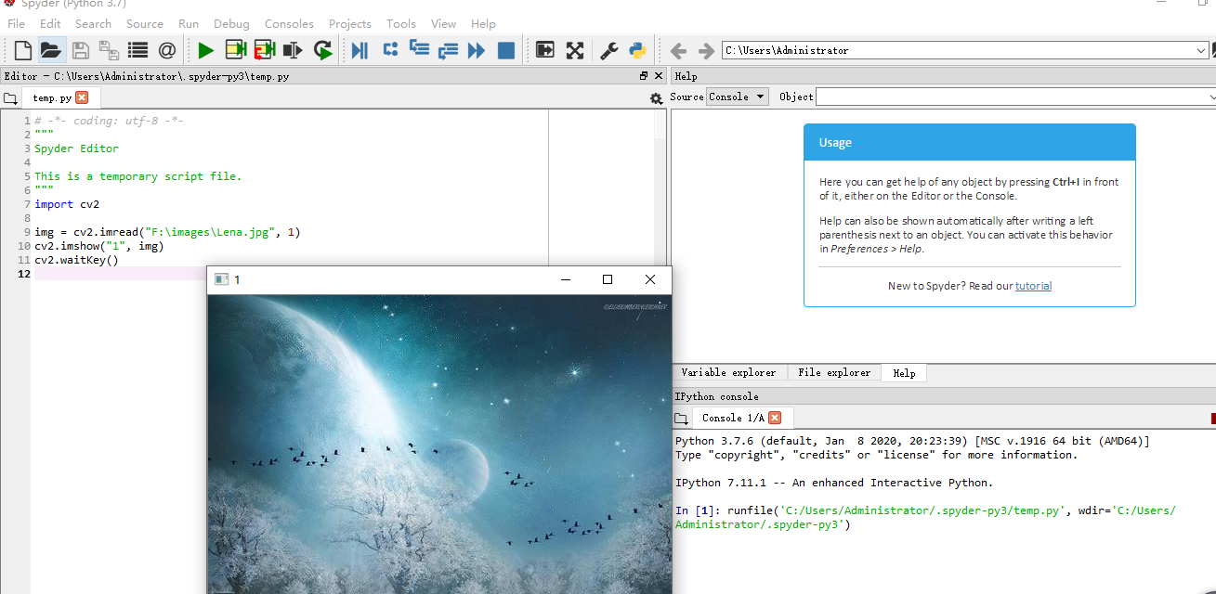Viewport: 1216px width, 594px height.
Task: Click the Help Object input field
Action: pos(1015,97)
